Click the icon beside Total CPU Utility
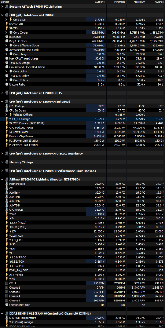This screenshot has width=165, height=328. (x=7, y=76)
